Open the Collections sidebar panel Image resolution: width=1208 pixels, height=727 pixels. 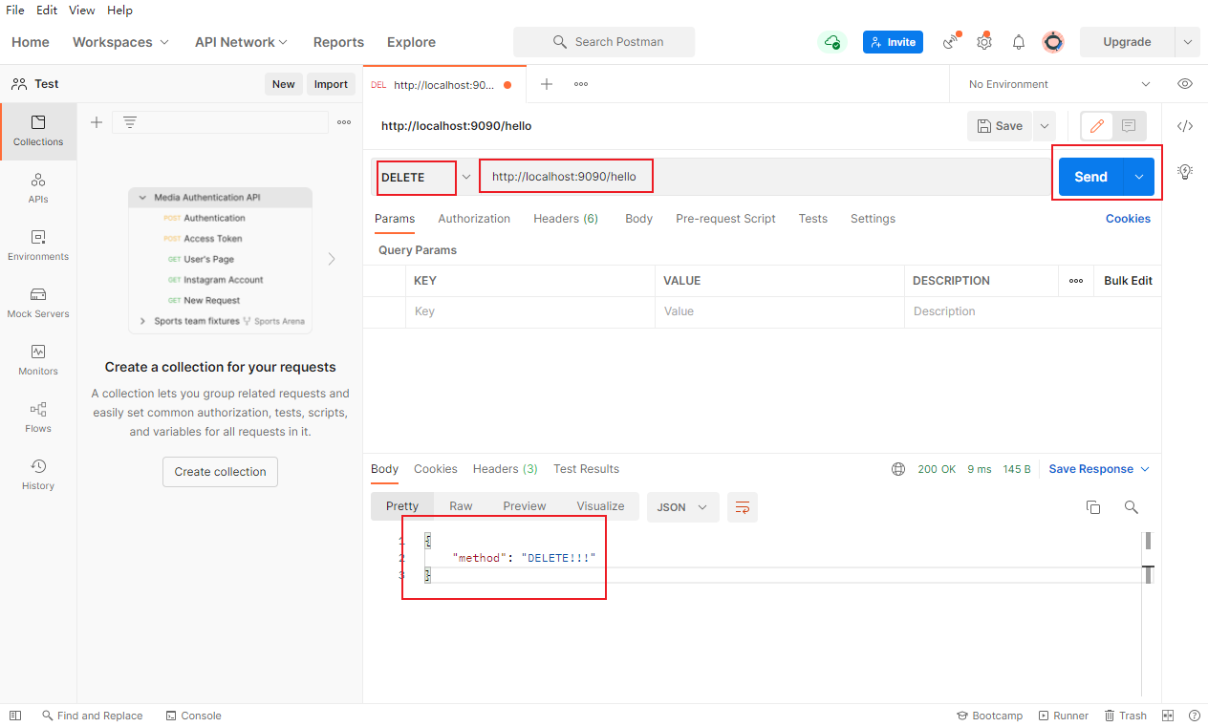click(x=38, y=131)
